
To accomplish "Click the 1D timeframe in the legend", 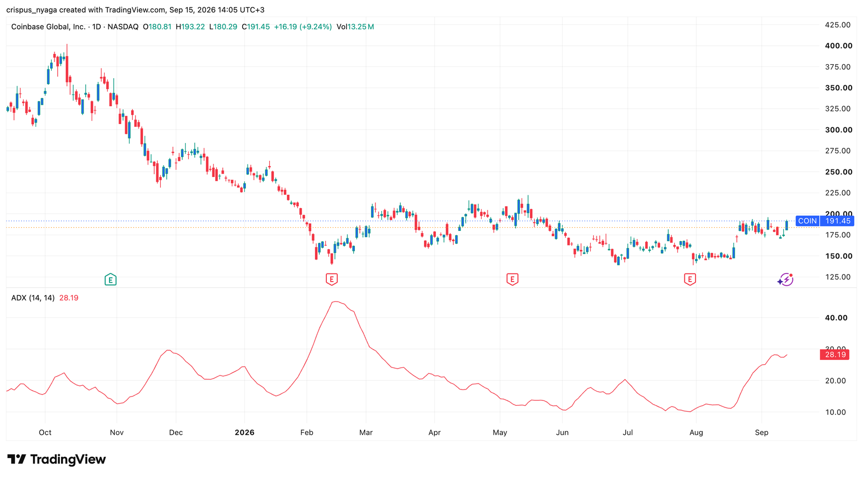I will [x=97, y=26].
